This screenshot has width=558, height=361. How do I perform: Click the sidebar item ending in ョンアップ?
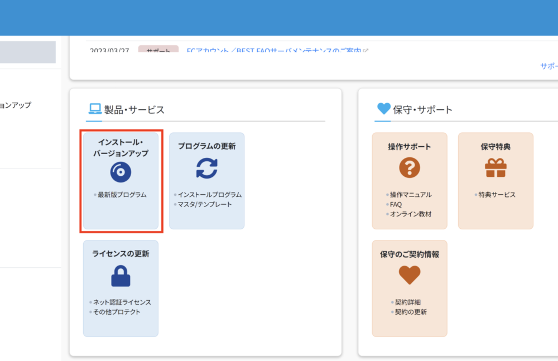click(x=16, y=105)
